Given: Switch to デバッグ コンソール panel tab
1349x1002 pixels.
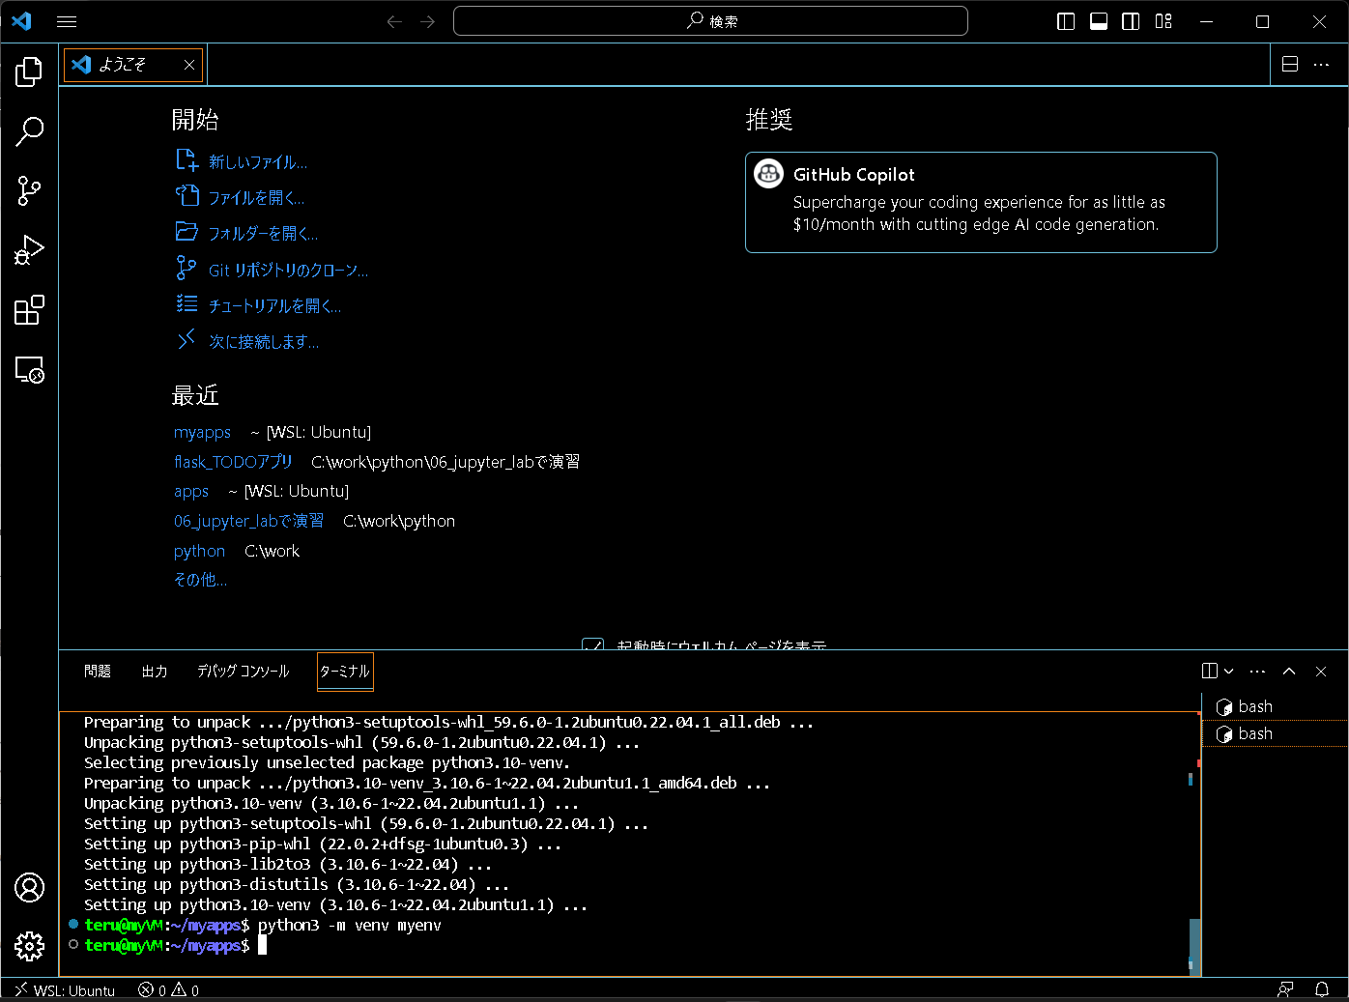Looking at the screenshot, I should click(244, 672).
